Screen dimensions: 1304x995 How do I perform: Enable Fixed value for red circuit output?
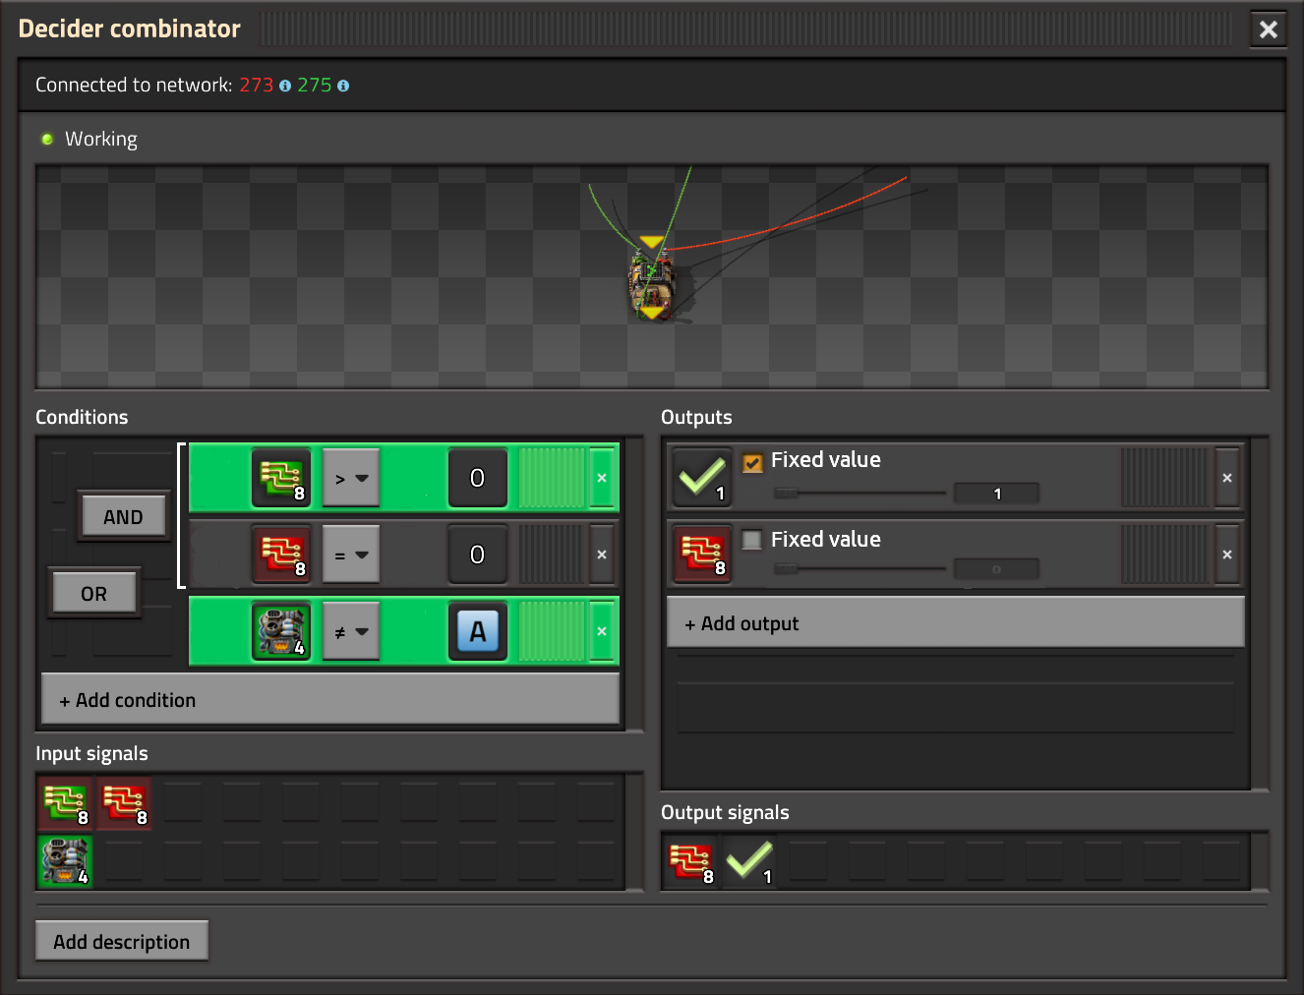[752, 540]
